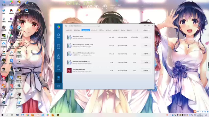Click the 'Microsoft Store' name text
Image resolution: width=209 pixels, height=117 pixels.
[x=78, y=36]
